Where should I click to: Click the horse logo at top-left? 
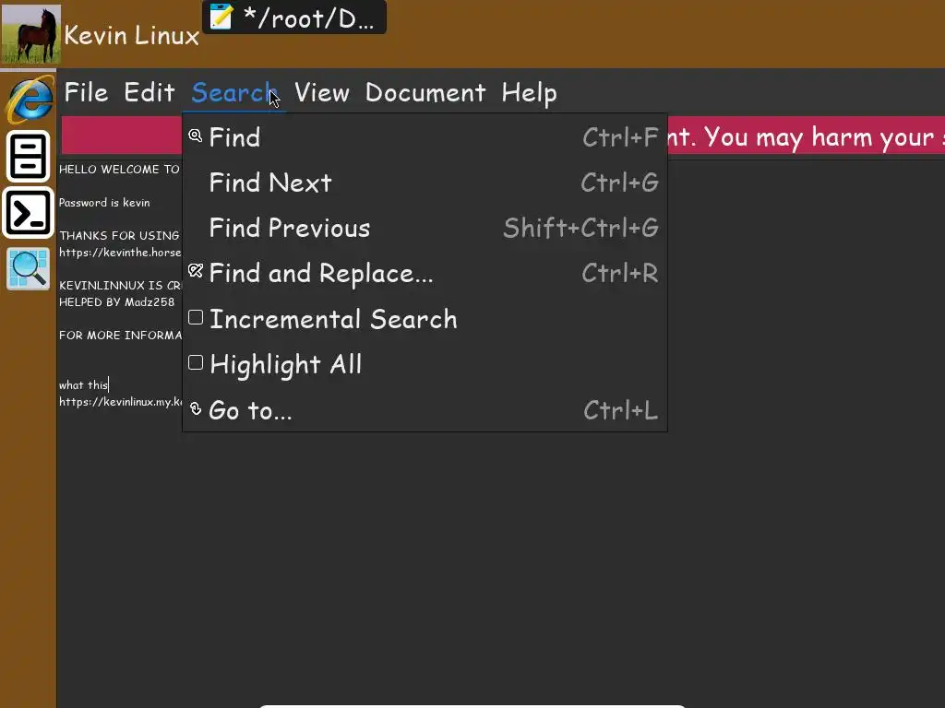[x=30, y=34]
